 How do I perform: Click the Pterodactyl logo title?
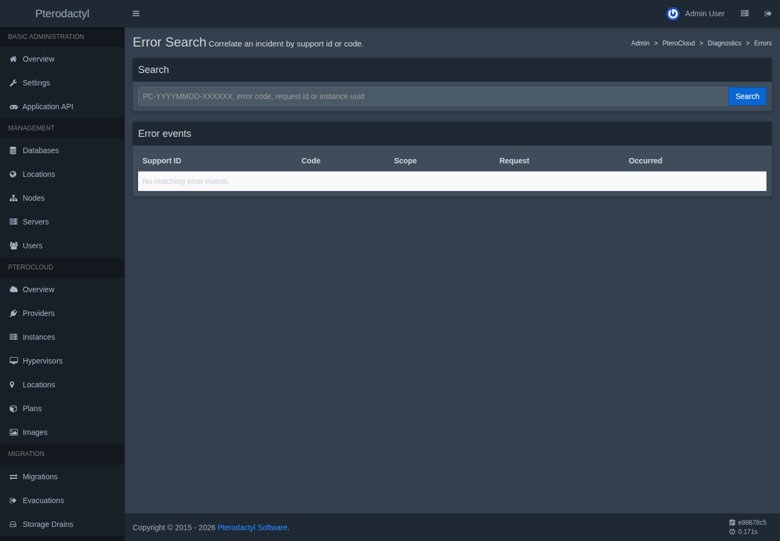coord(62,14)
